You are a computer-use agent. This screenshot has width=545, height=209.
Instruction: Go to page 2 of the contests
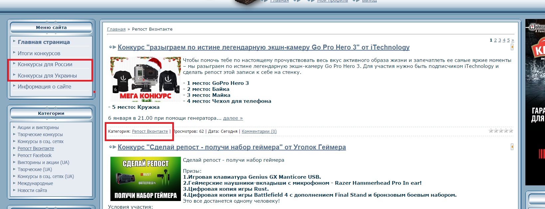[495, 40]
